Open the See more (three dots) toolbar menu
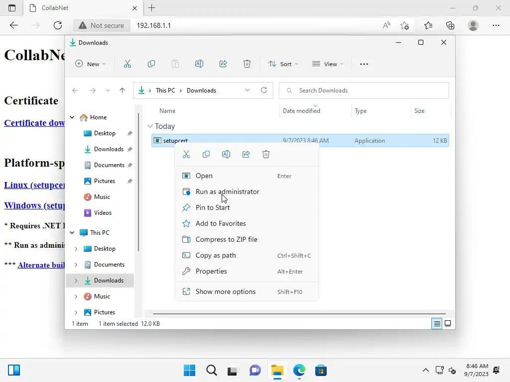 364,64
